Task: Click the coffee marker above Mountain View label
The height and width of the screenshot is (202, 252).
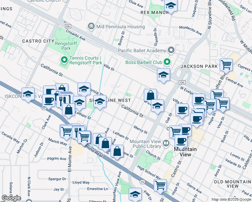Action: pyautogui.click(x=181, y=142)
